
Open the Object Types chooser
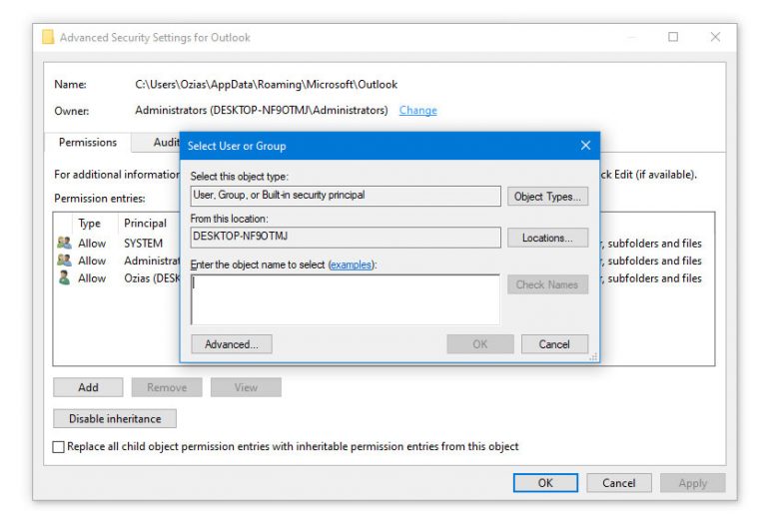[547, 197]
